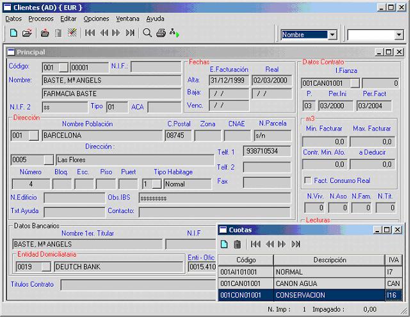Click the open folder toolbar icon
The width and height of the screenshot is (411, 318).
pos(26,33)
